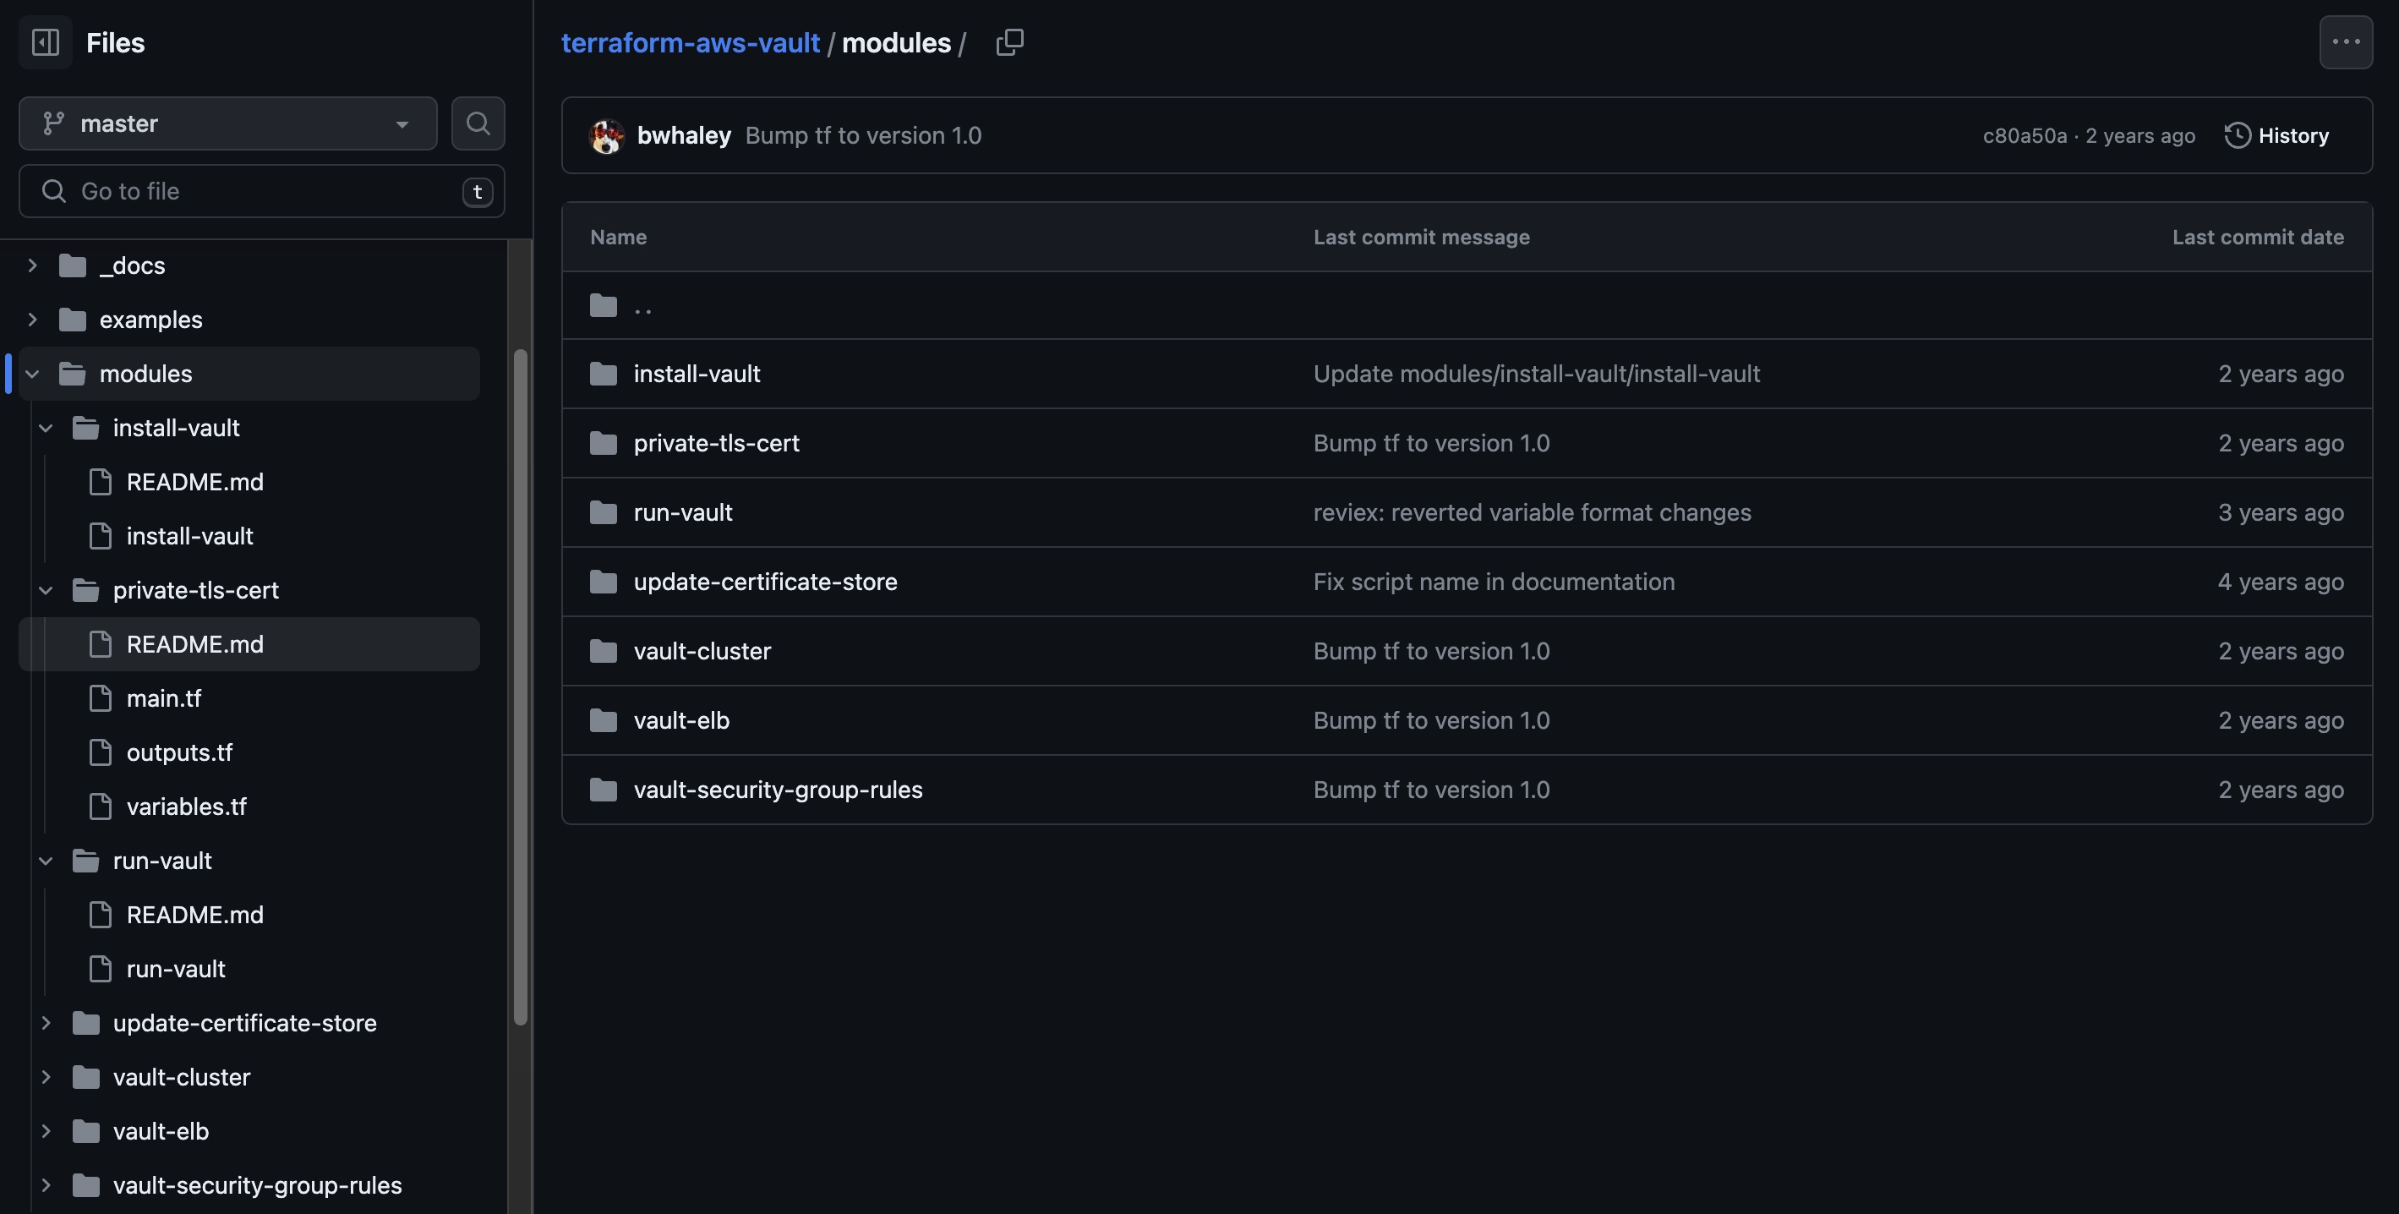Open 'reviex: reverted variable format changes' commit
Image resolution: width=2399 pixels, height=1214 pixels.
coord(1532,512)
